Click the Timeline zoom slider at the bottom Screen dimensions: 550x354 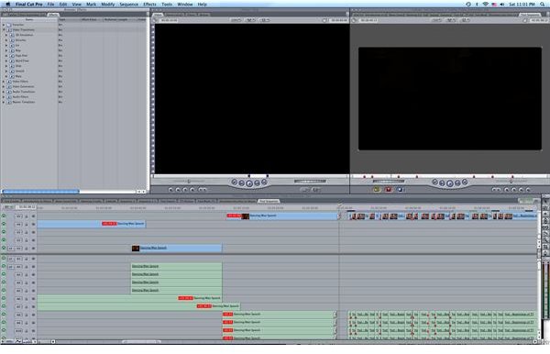pos(142,341)
